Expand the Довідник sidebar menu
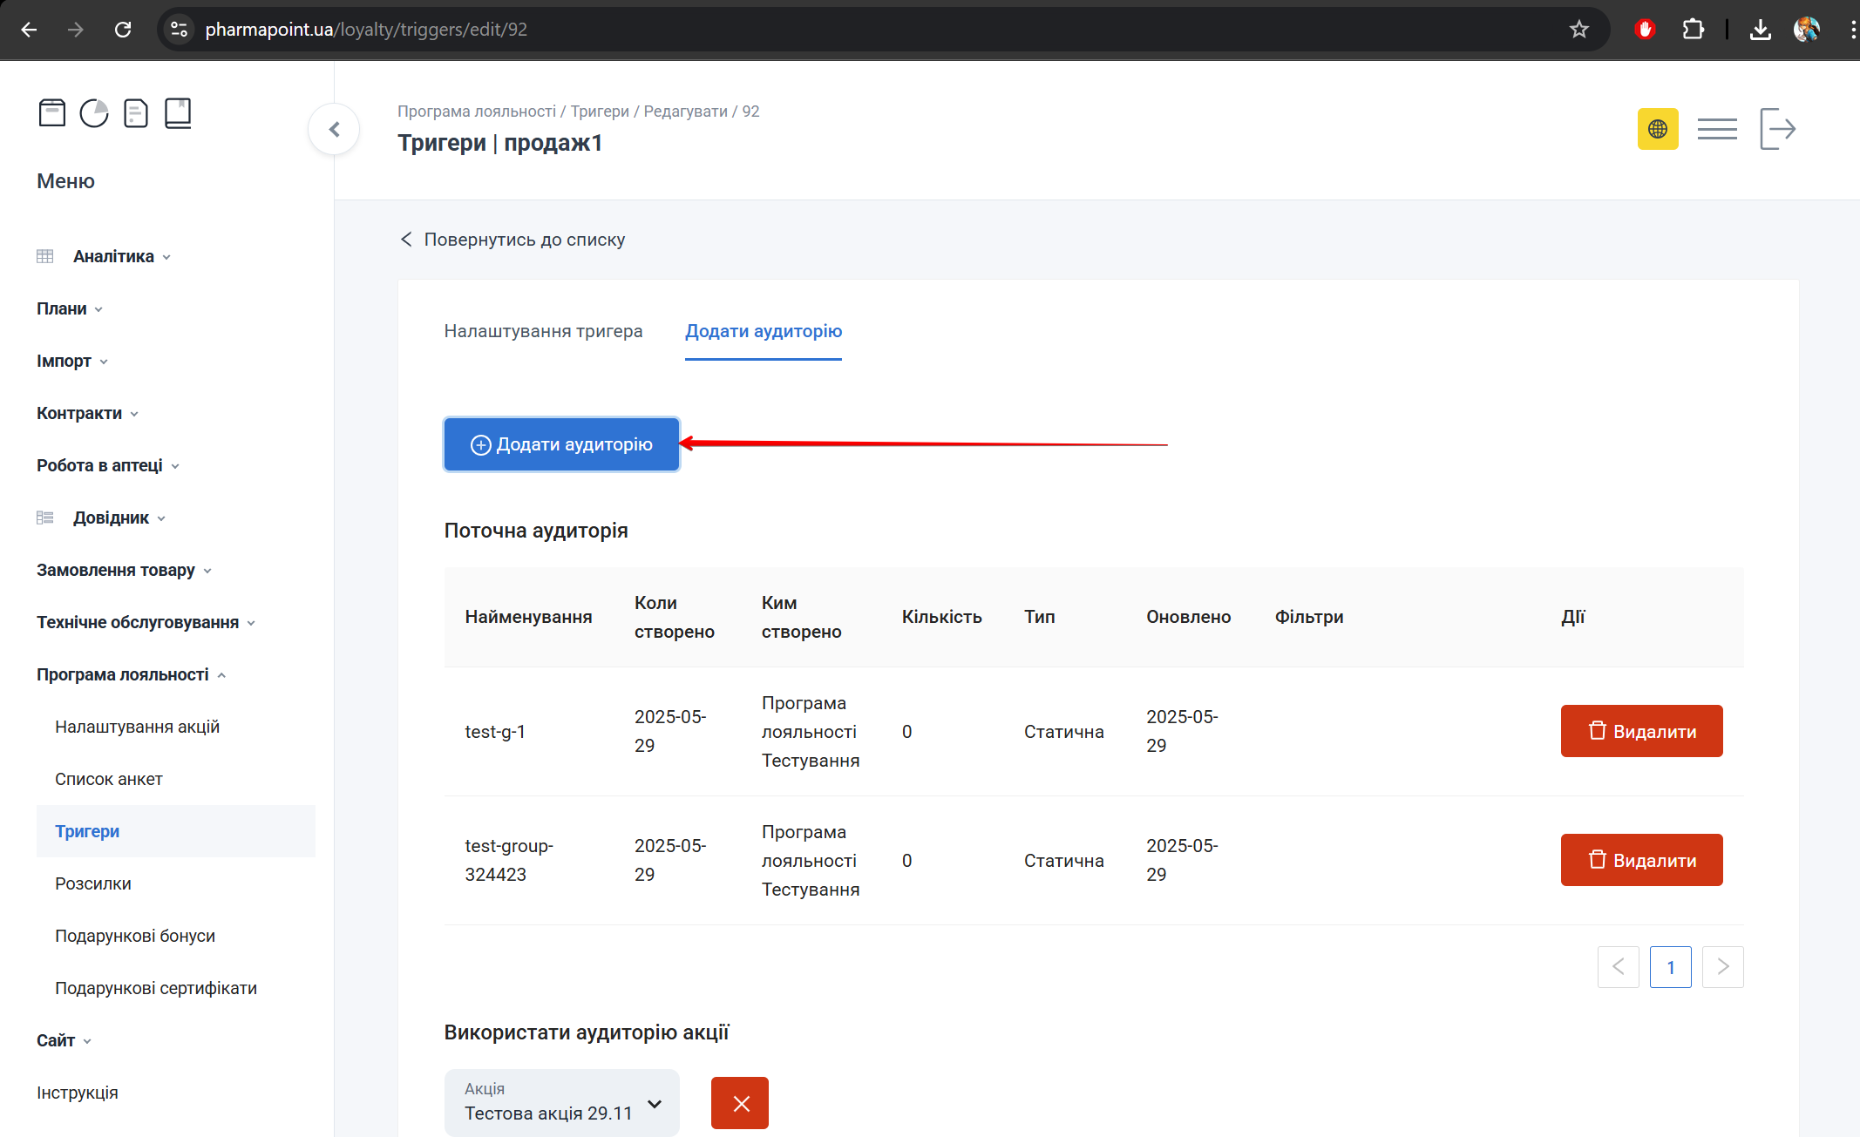1860x1137 pixels. coord(111,518)
